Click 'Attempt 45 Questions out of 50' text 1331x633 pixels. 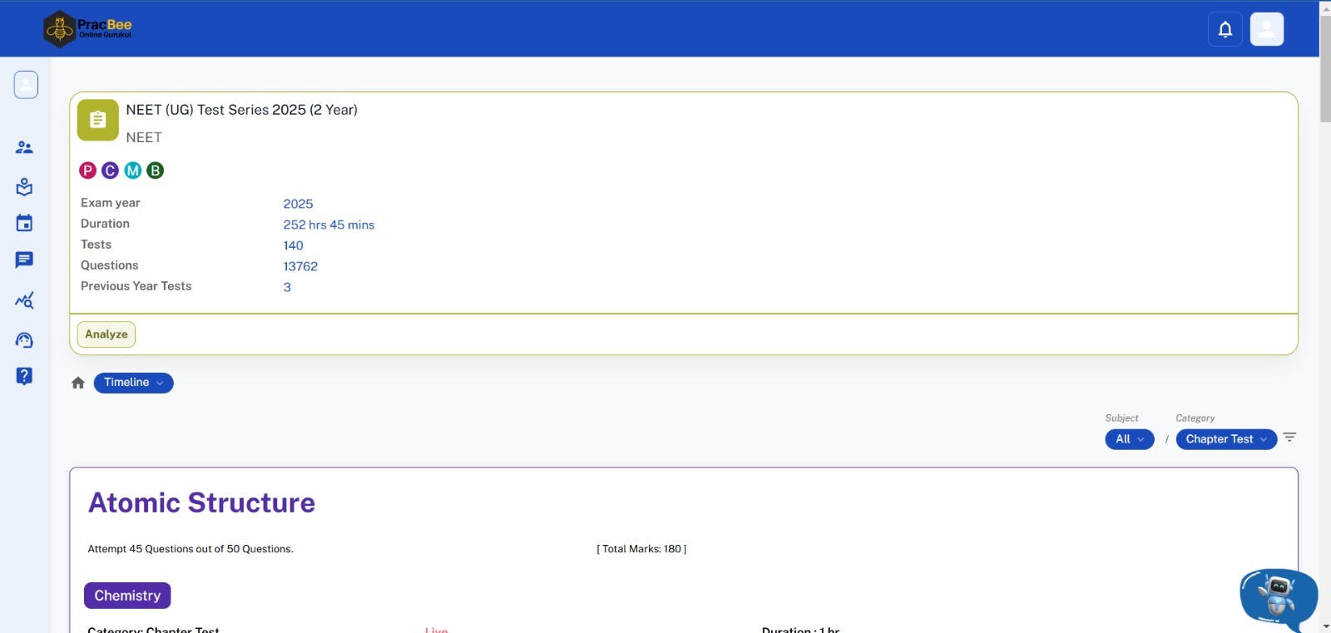[x=190, y=549]
